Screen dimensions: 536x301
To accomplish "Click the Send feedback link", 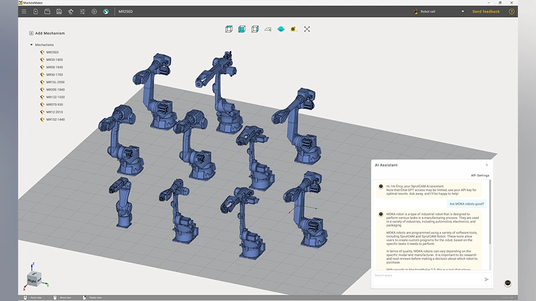I will tap(486, 11).
